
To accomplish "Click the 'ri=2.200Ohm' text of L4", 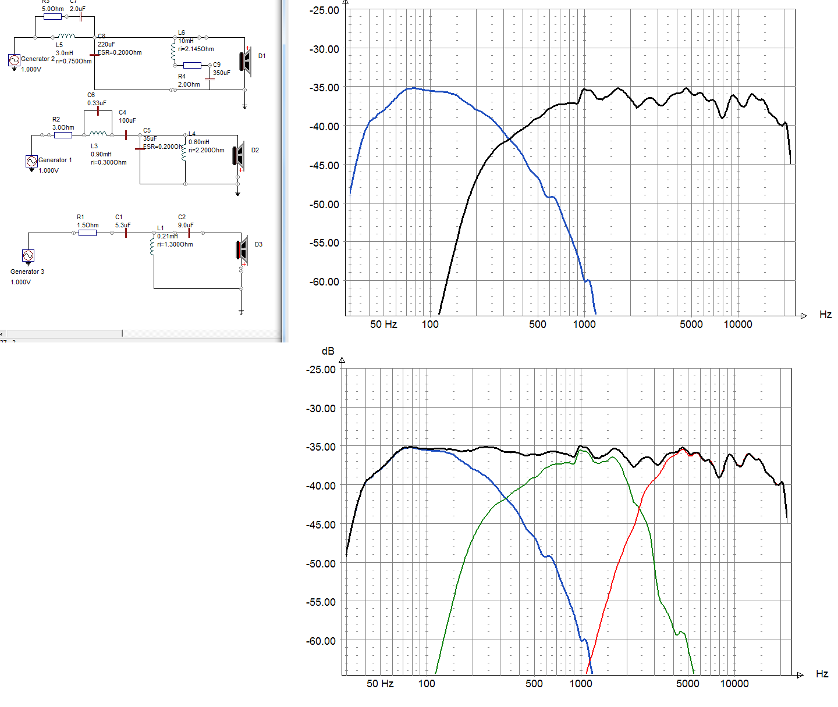I will pyautogui.click(x=207, y=150).
